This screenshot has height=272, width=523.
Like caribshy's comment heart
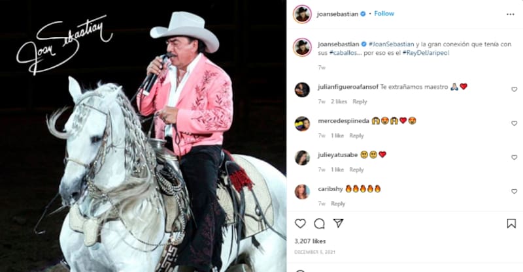(514, 191)
